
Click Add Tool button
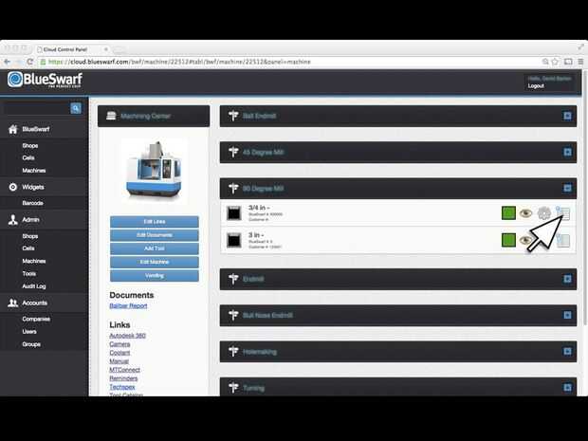(155, 248)
